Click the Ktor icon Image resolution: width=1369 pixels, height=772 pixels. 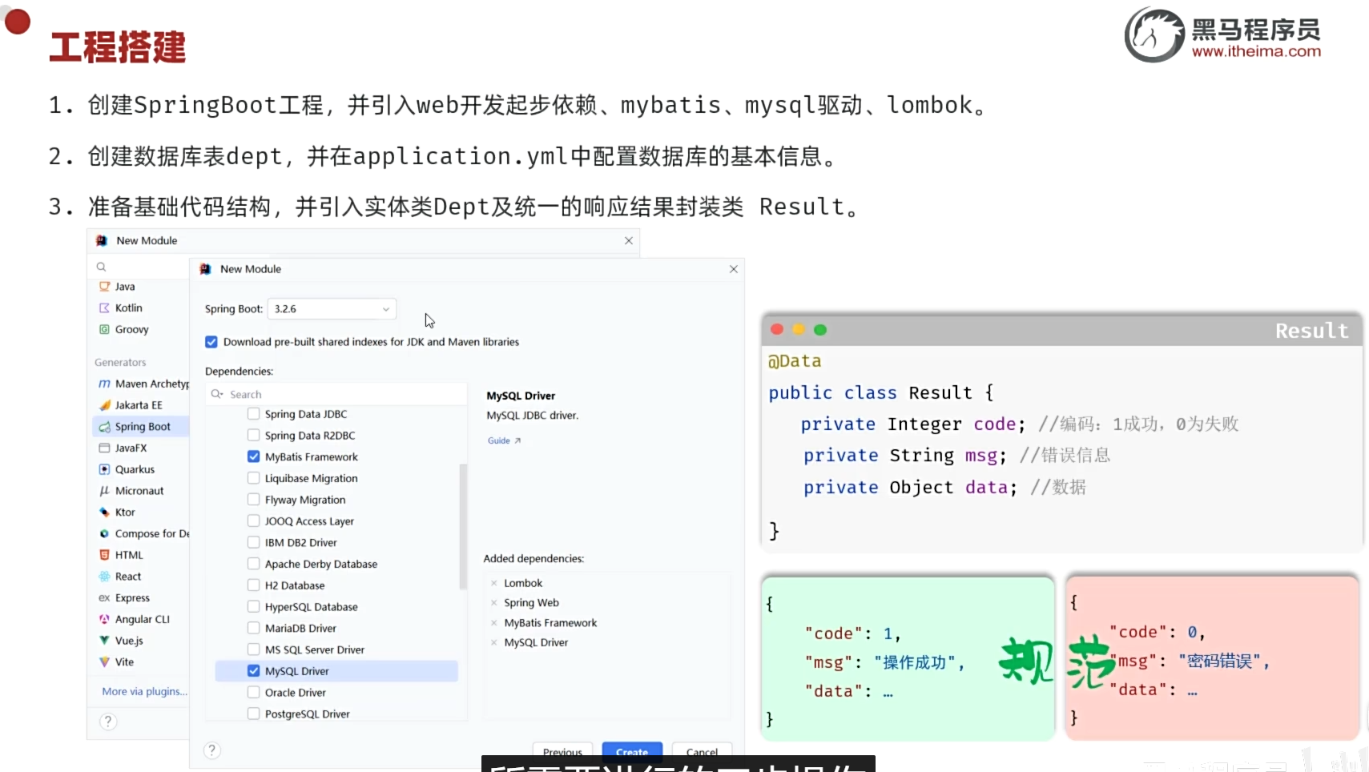click(x=104, y=513)
